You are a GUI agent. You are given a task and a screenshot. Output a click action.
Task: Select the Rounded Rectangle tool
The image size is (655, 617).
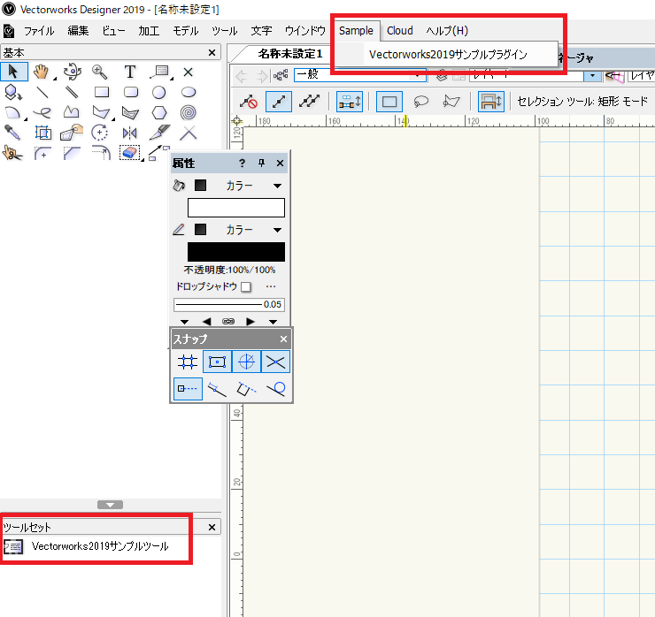click(x=131, y=92)
